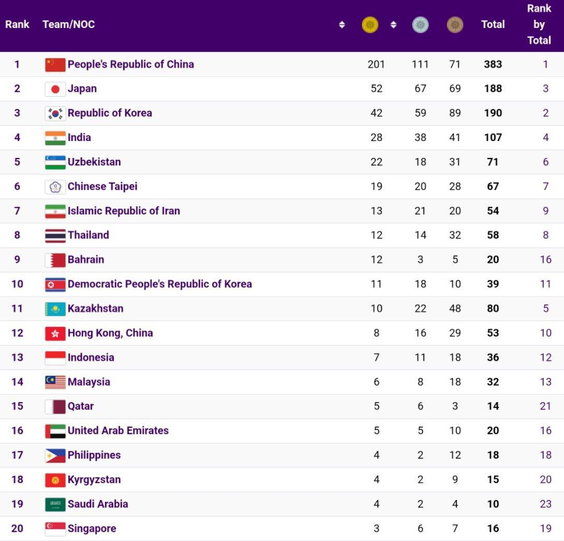Open the Chinese Taipei team link

pos(102,186)
